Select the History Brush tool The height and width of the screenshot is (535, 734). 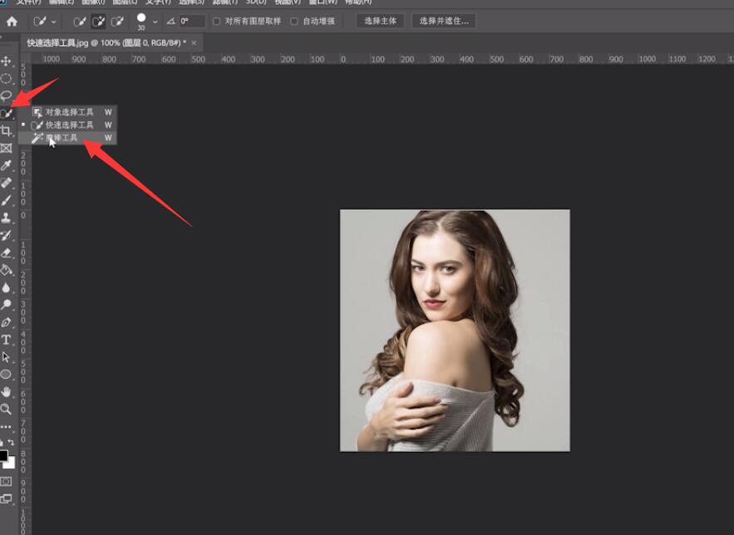6,235
